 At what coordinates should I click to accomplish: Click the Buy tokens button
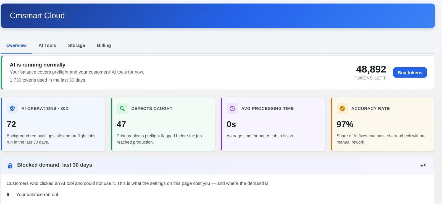click(x=410, y=73)
